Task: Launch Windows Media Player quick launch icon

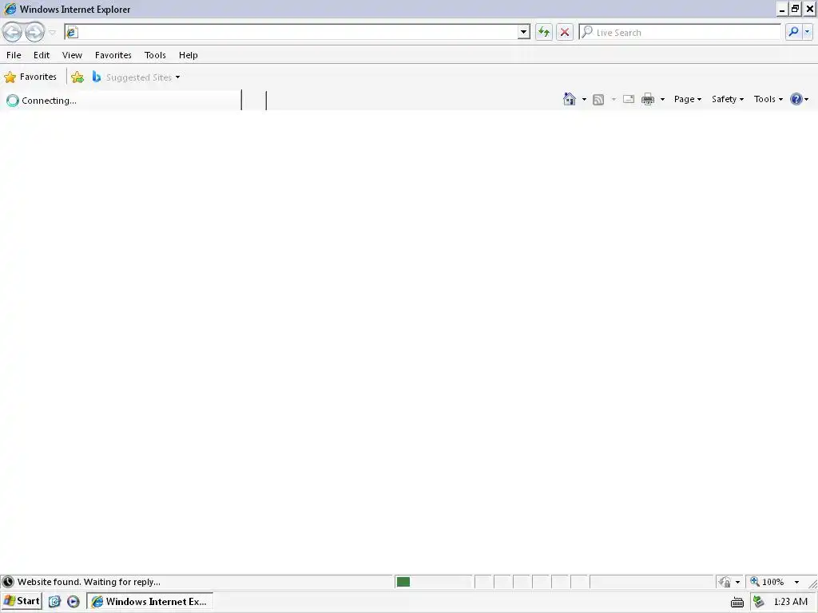Action: [73, 602]
